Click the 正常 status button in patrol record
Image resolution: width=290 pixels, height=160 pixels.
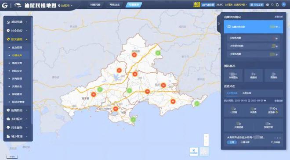(x=232, y=142)
